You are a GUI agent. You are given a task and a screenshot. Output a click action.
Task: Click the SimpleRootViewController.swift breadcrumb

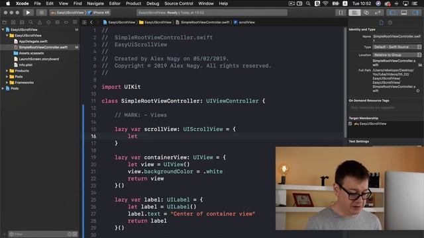tap(203, 22)
